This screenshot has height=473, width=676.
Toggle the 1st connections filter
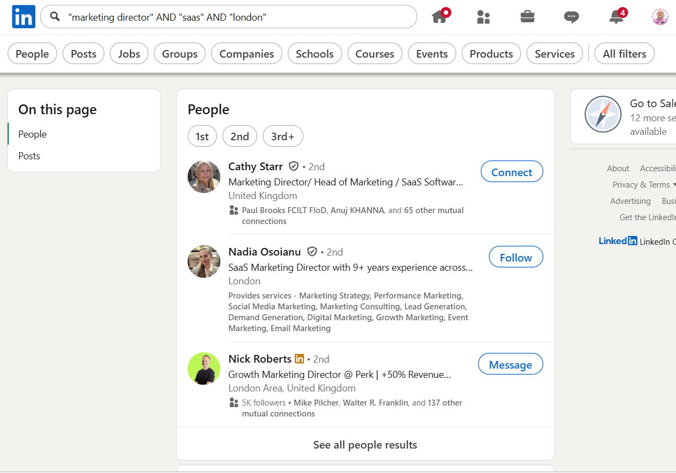[x=202, y=136]
